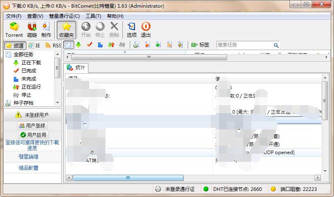
Task: Click the 未登錄用戶 warning header
Action: click(x=32, y=115)
